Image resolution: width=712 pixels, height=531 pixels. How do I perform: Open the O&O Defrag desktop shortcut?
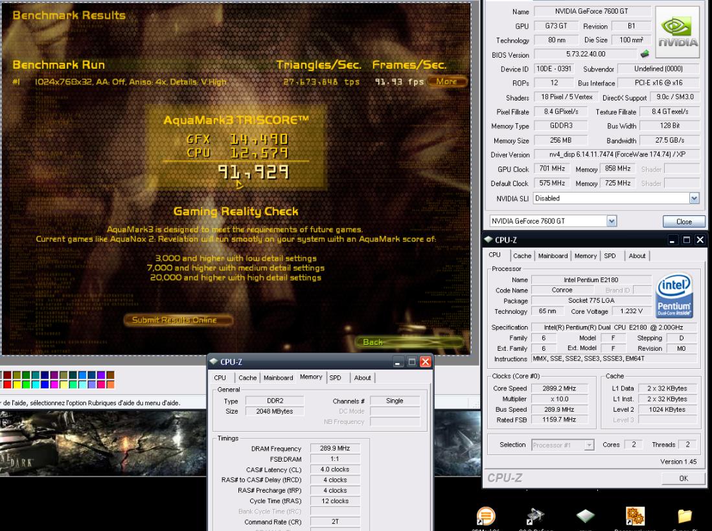535,517
